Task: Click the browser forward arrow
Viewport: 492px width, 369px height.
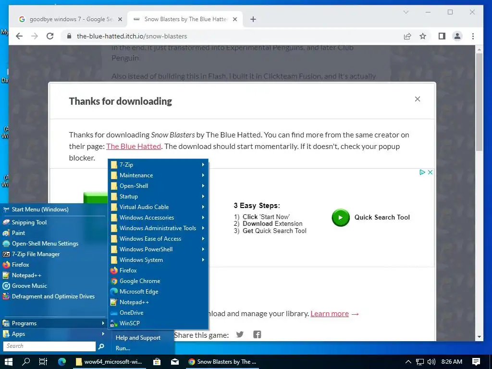Action: (x=35, y=36)
